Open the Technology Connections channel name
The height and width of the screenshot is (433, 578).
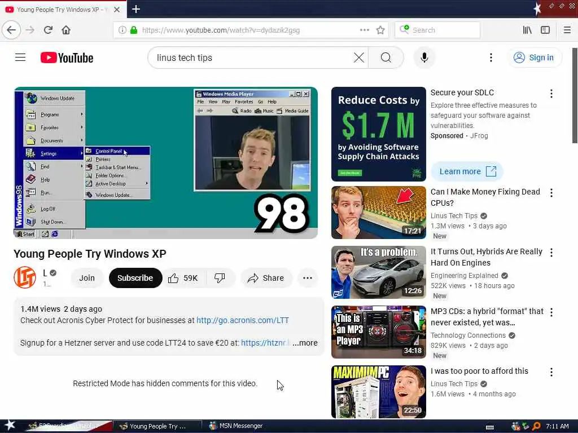tap(468, 335)
